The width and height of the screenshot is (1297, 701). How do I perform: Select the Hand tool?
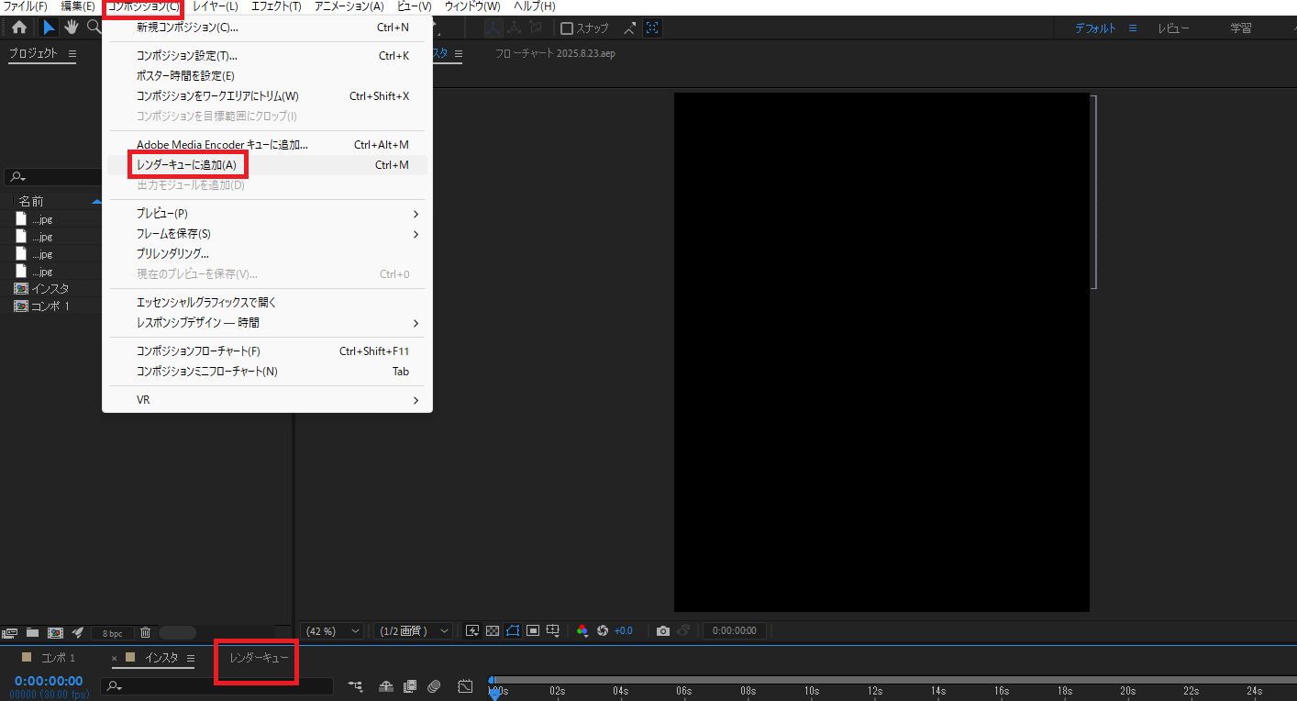pyautogui.click(x=71, y=27)
